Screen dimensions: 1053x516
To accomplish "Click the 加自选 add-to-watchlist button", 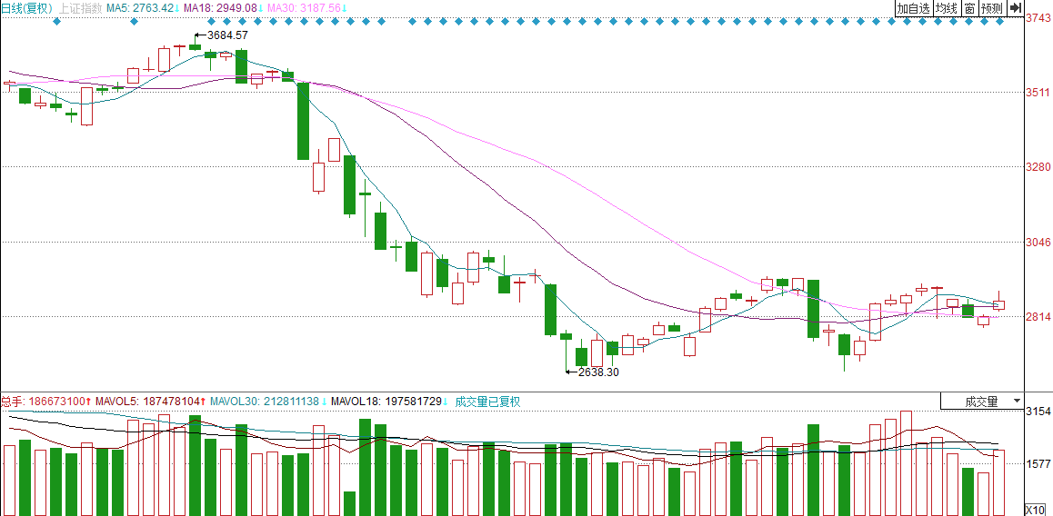I will pyautogui.click(x=913, y=8).
